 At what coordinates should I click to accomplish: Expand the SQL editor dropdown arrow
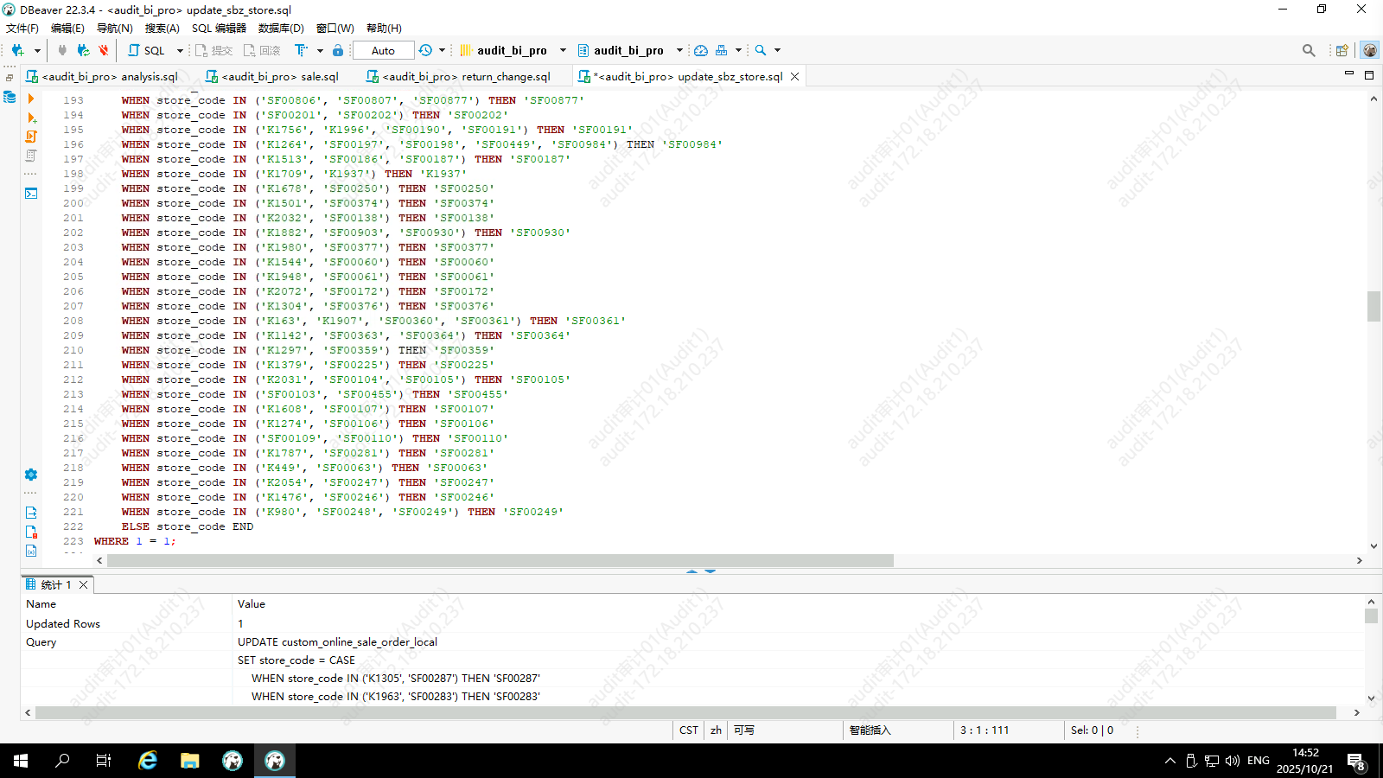180,50
